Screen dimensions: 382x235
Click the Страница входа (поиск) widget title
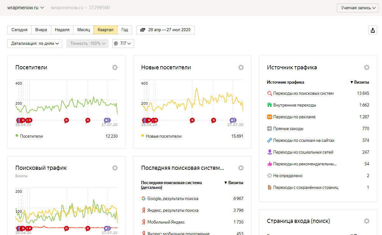[299, 221]
